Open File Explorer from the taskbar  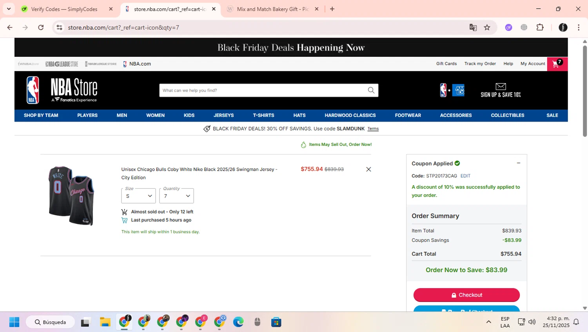click(105, 322)
